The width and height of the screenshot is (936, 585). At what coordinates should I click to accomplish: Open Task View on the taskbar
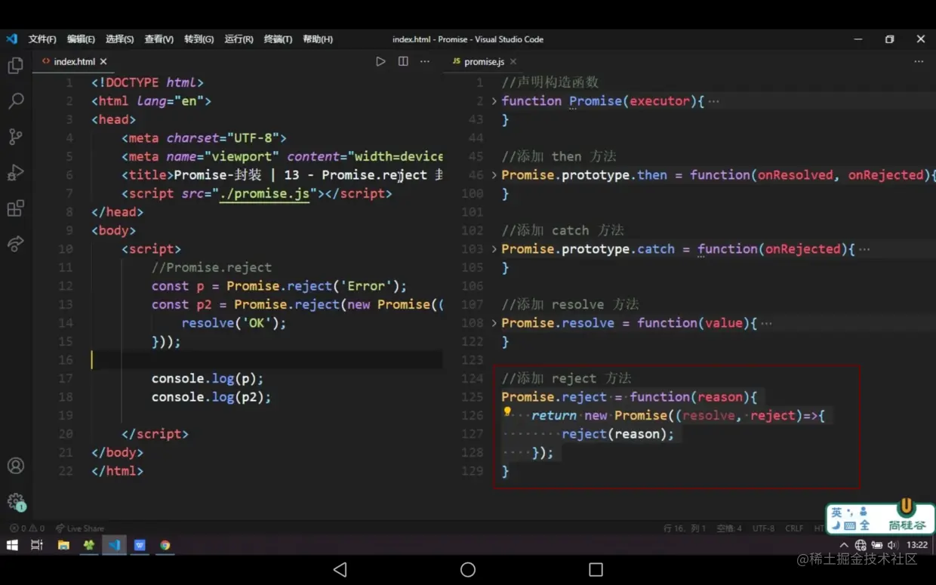36,545
